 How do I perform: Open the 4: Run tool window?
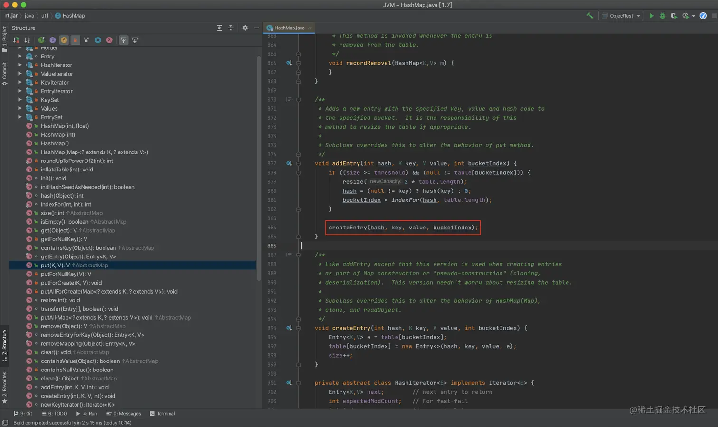click(86, 414)
